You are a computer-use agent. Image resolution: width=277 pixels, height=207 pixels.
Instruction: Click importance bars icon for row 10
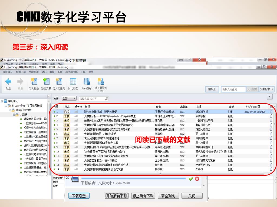[x=76, y=151]
